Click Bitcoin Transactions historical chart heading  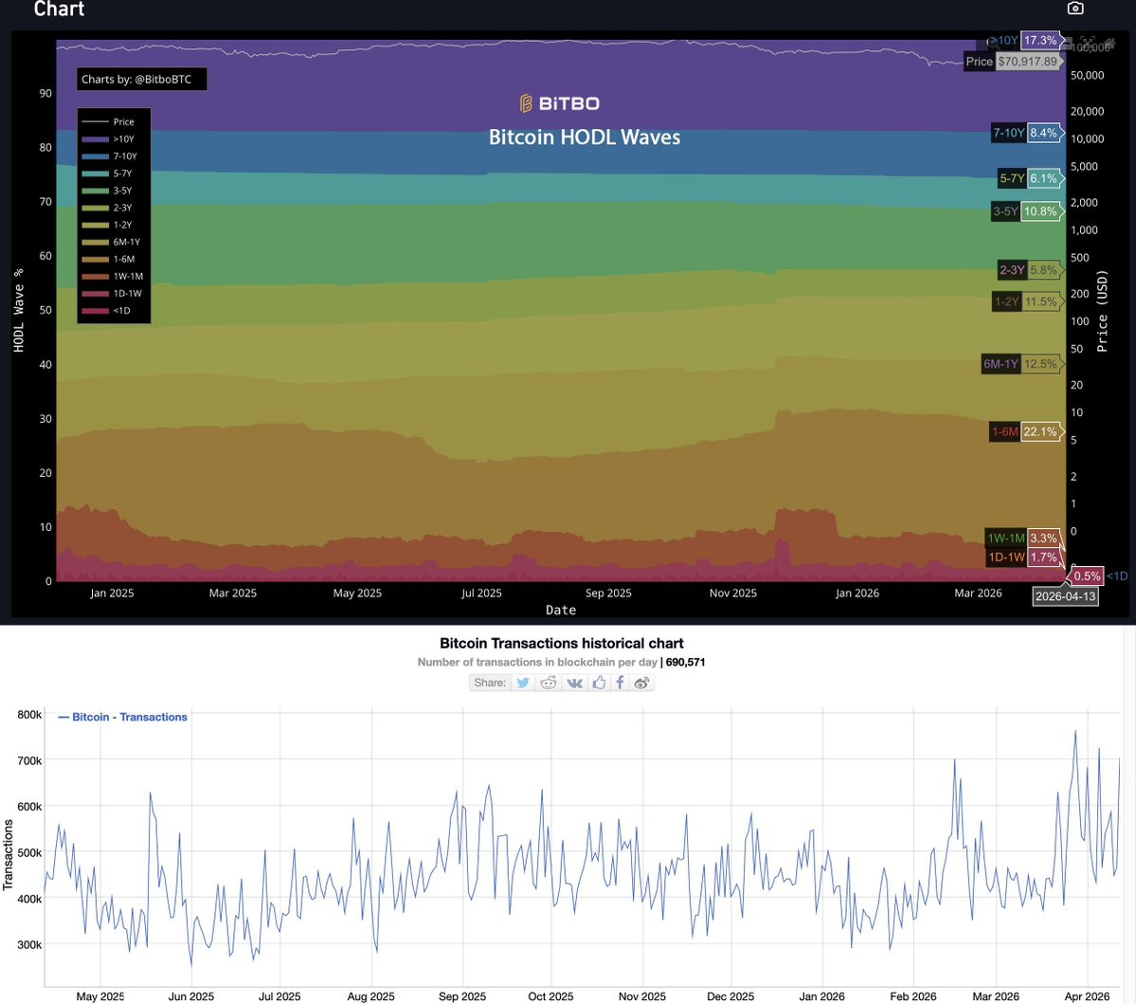(561, 644)
